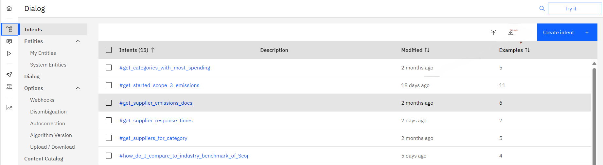
Task: Open the chat message icon in sidebar
Action: [9, 41]
